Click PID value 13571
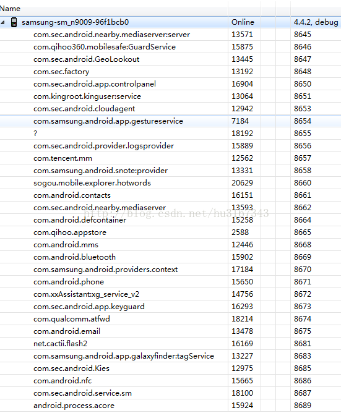The width and height of the screenshot is (341, 413). coord(242,35)
